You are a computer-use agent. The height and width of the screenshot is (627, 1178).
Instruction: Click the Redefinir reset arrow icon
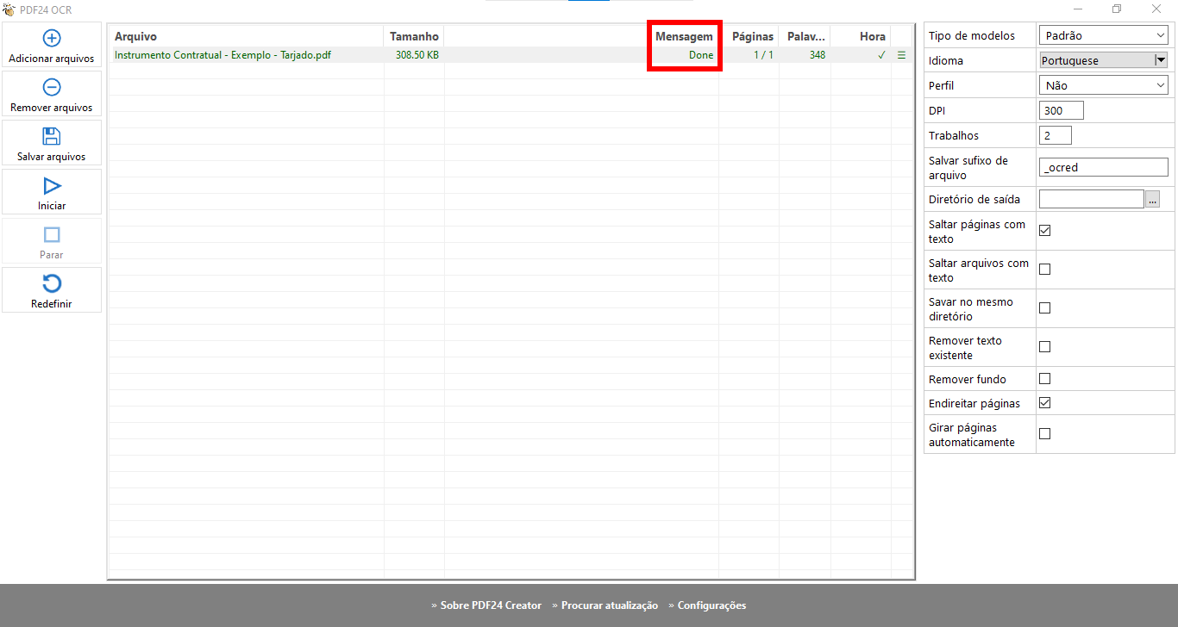[52, 284]
